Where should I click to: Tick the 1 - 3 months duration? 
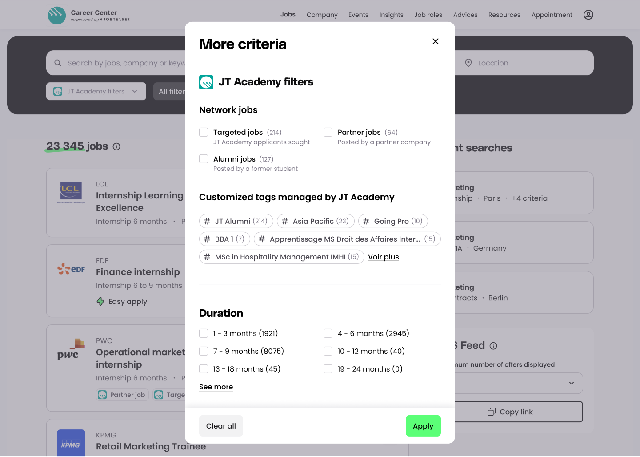click(204, 333)
